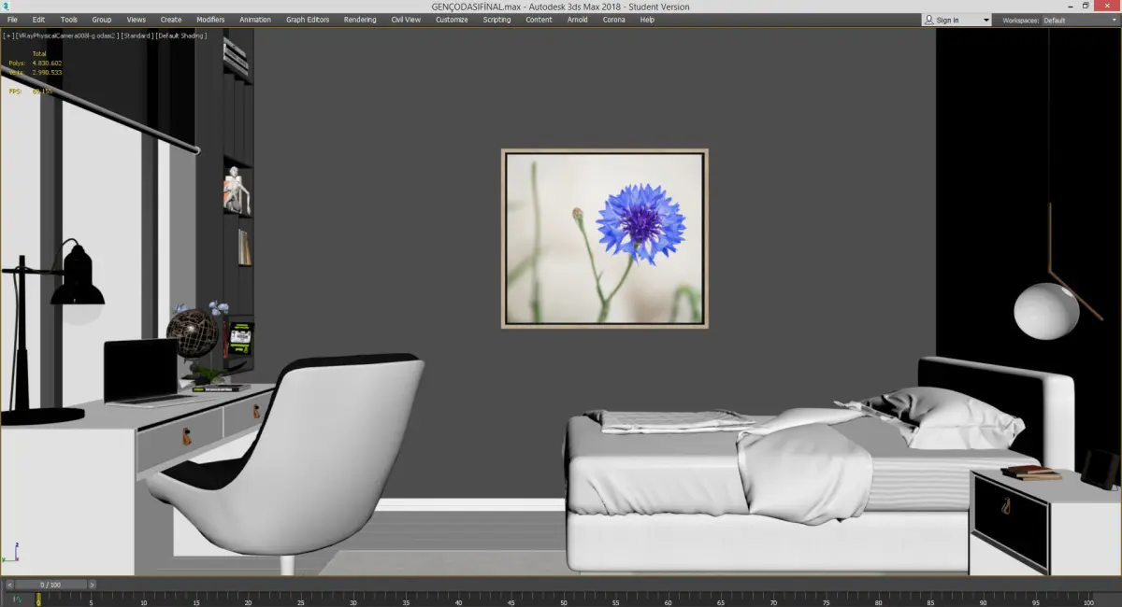Open the Rendering menu
This screenshot has height=607, width=1122.
click(360, 20)
